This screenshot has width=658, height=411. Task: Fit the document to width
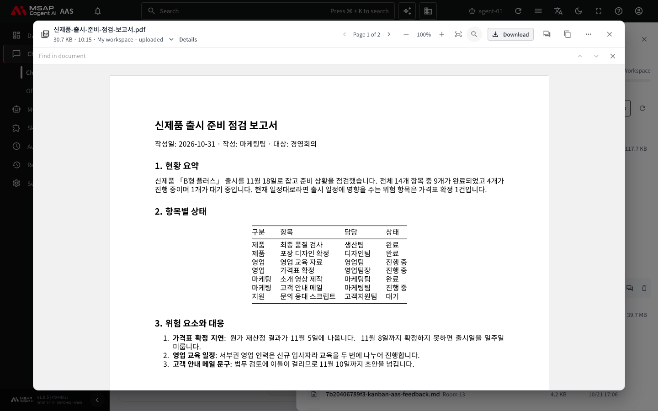click(458, 34)
